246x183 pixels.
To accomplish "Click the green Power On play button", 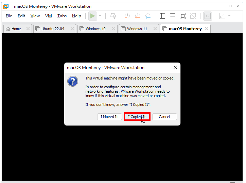I will pyautogui.click(x=92, y=16).
